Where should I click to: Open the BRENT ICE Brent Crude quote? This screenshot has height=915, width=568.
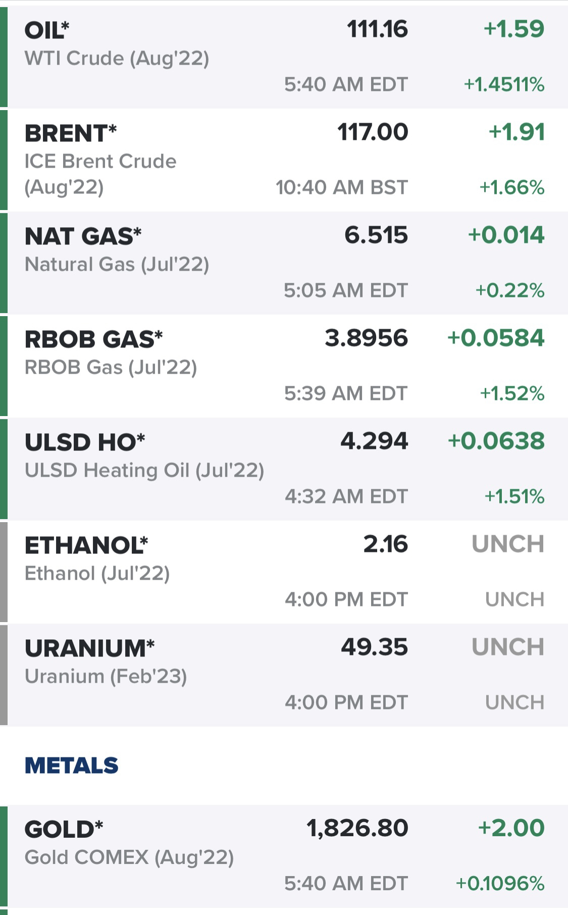coord(284,160)
